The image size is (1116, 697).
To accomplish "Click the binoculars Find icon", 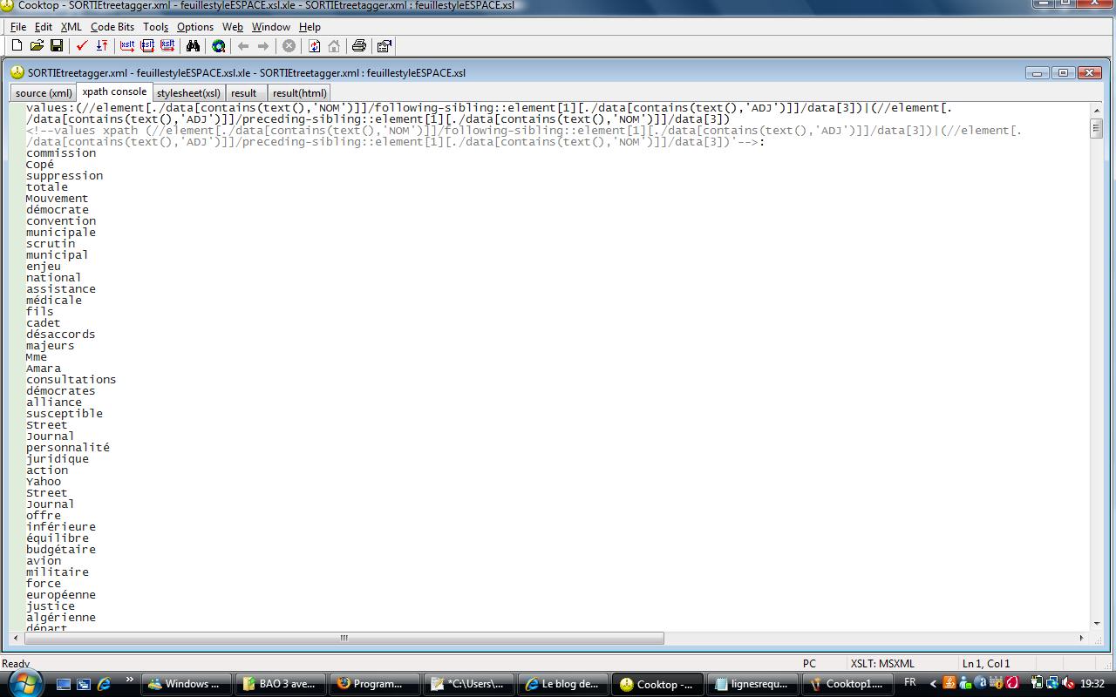I will click(x=194, y=46).
